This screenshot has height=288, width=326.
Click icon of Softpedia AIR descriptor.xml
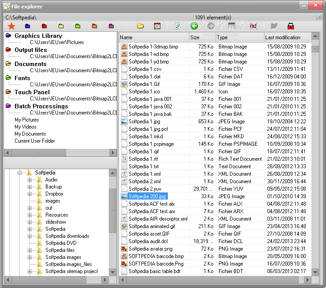[124, 219]
